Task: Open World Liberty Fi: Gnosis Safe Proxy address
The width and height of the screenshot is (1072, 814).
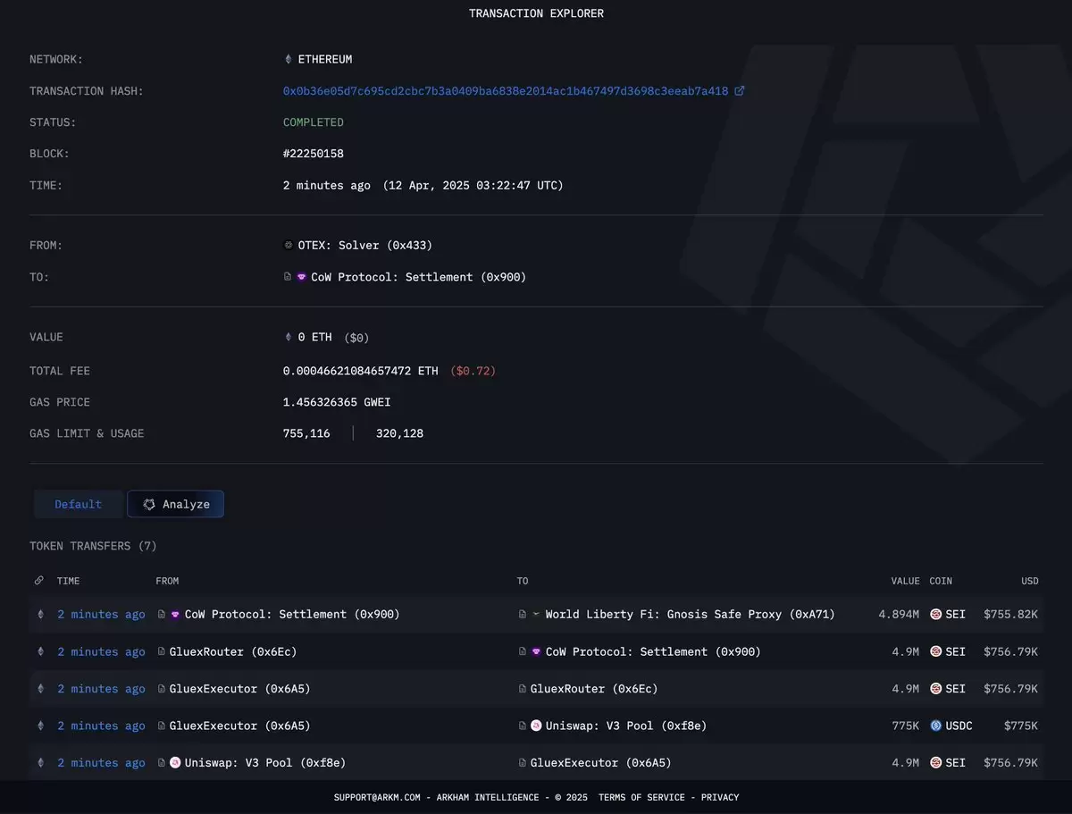Action: point(690,615)
